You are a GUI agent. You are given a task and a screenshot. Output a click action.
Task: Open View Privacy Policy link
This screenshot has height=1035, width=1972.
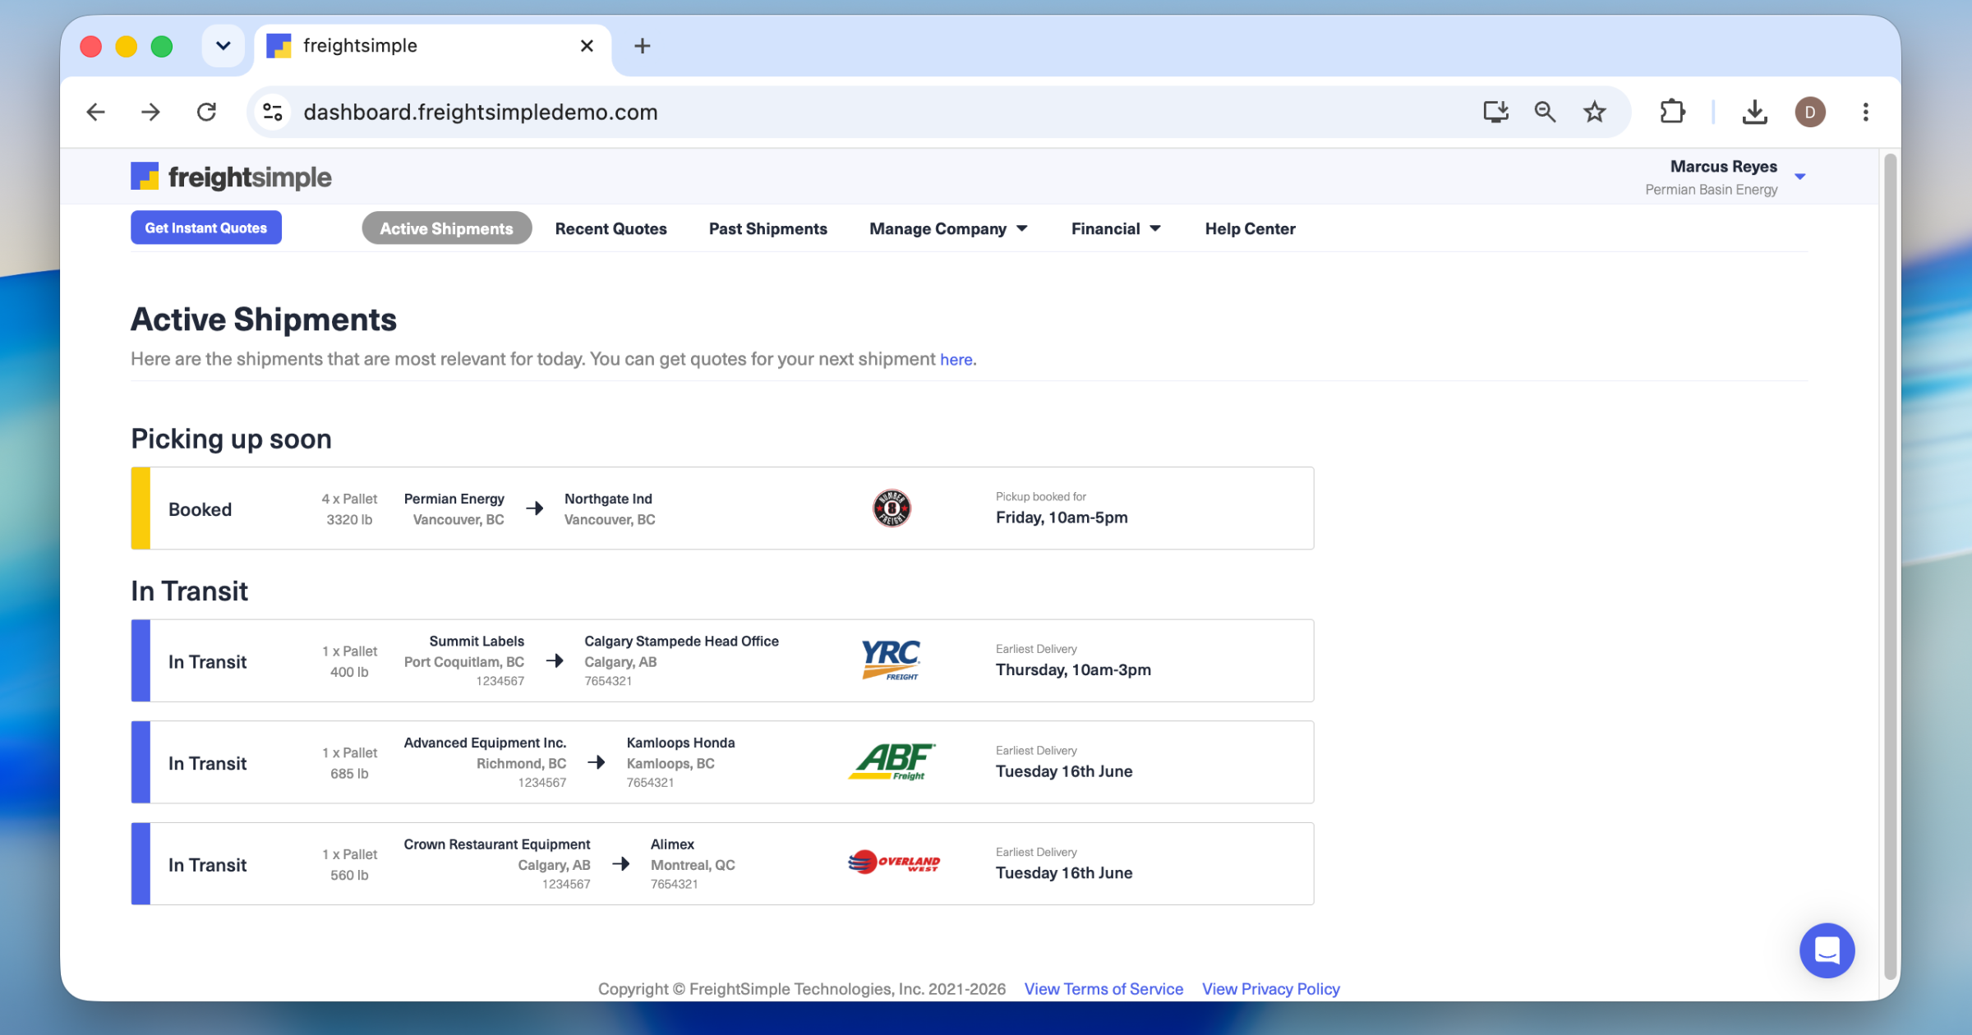pos(1270,989)
